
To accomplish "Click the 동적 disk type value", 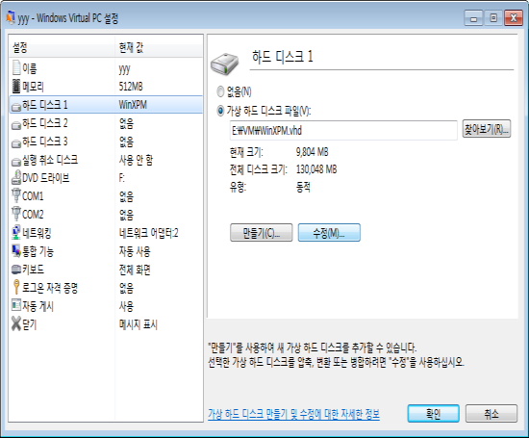I will [303, 187].
